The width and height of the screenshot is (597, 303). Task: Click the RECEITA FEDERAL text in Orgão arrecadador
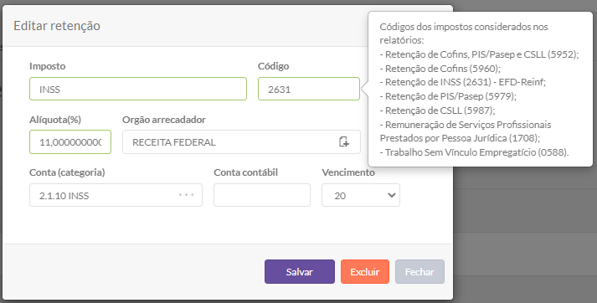174,142
